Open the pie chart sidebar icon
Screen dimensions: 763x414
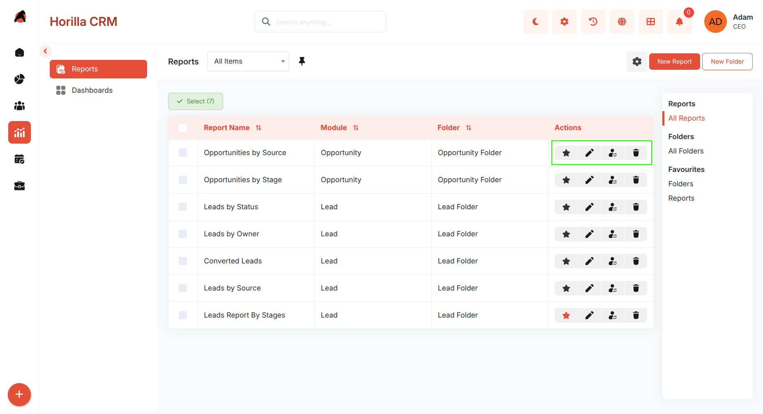(19, 79)
